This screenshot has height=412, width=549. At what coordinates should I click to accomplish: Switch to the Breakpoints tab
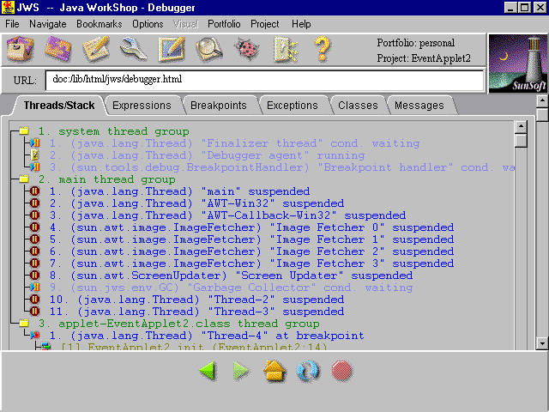pyautogui.click(x=219, y=106)
